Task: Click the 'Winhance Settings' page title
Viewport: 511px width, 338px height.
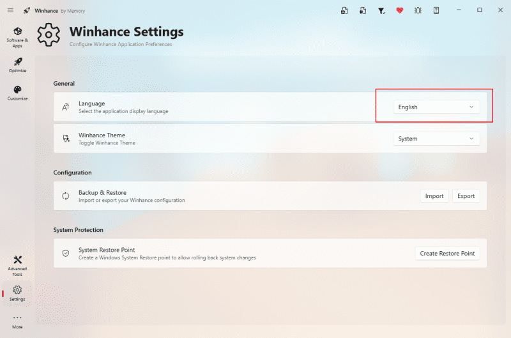Action: click(126, 31)
